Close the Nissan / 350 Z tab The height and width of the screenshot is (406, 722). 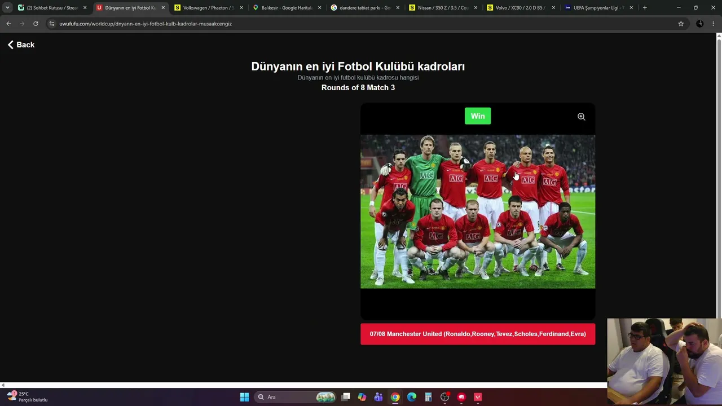tap(476, 8)
